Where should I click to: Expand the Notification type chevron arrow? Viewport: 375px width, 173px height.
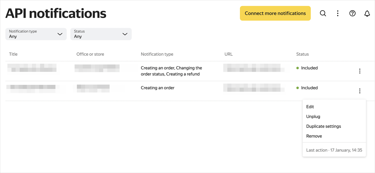click(x=60, y=34)
